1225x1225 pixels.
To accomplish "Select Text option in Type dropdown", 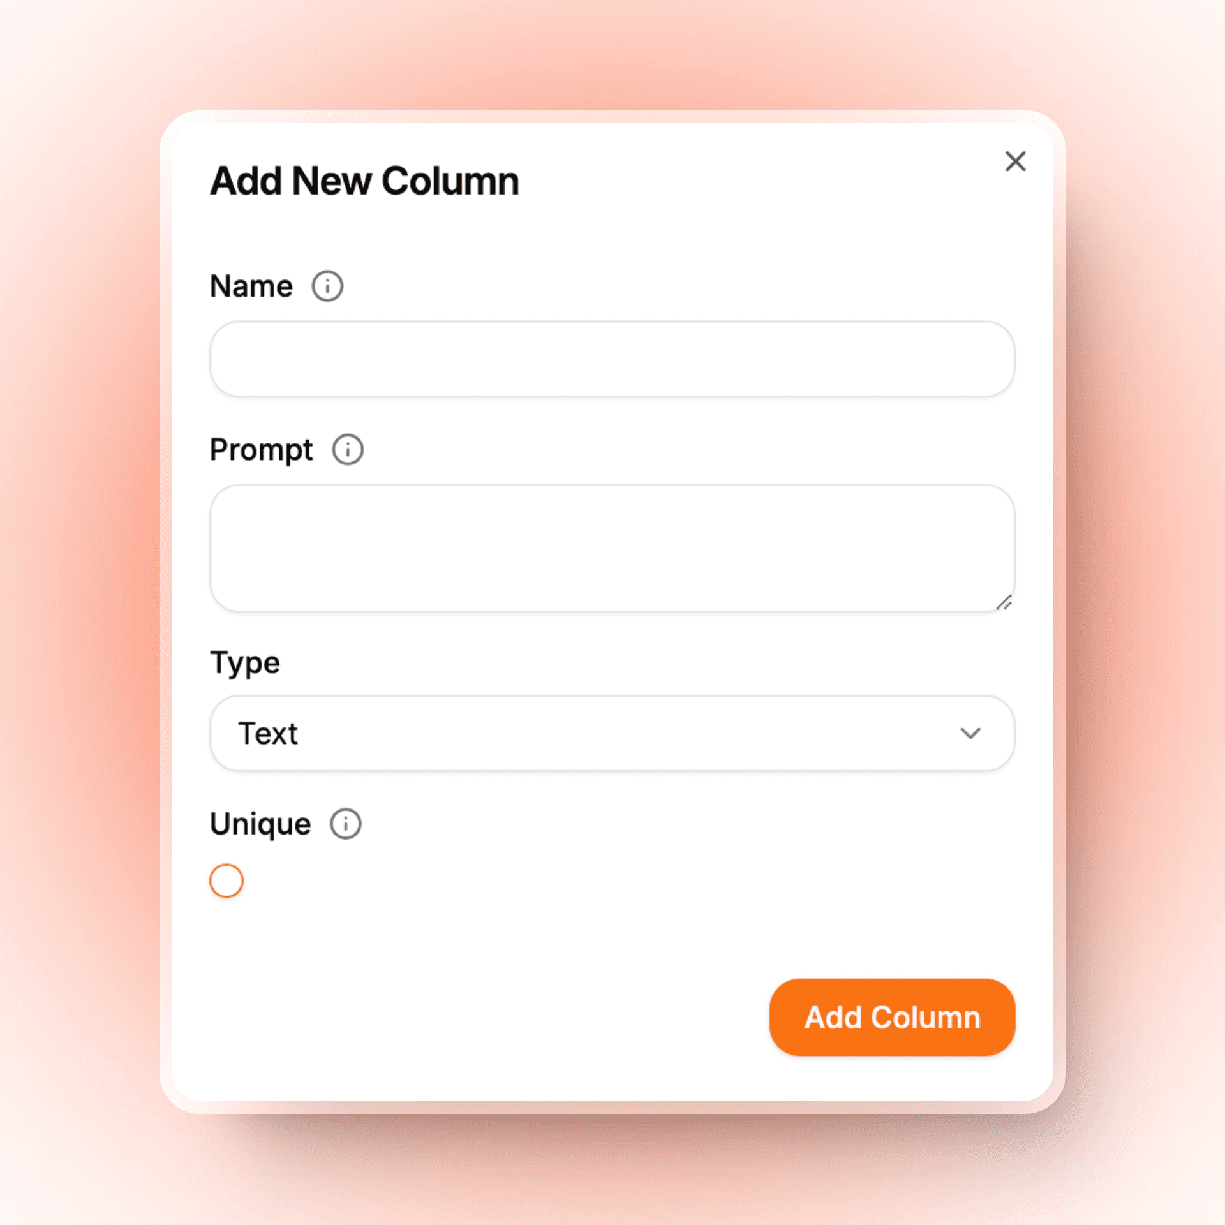I will (612, 735).
